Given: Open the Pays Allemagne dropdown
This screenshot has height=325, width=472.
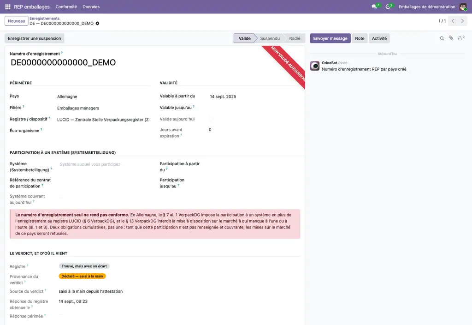Looking at the screenshot, I should [103, 96].
